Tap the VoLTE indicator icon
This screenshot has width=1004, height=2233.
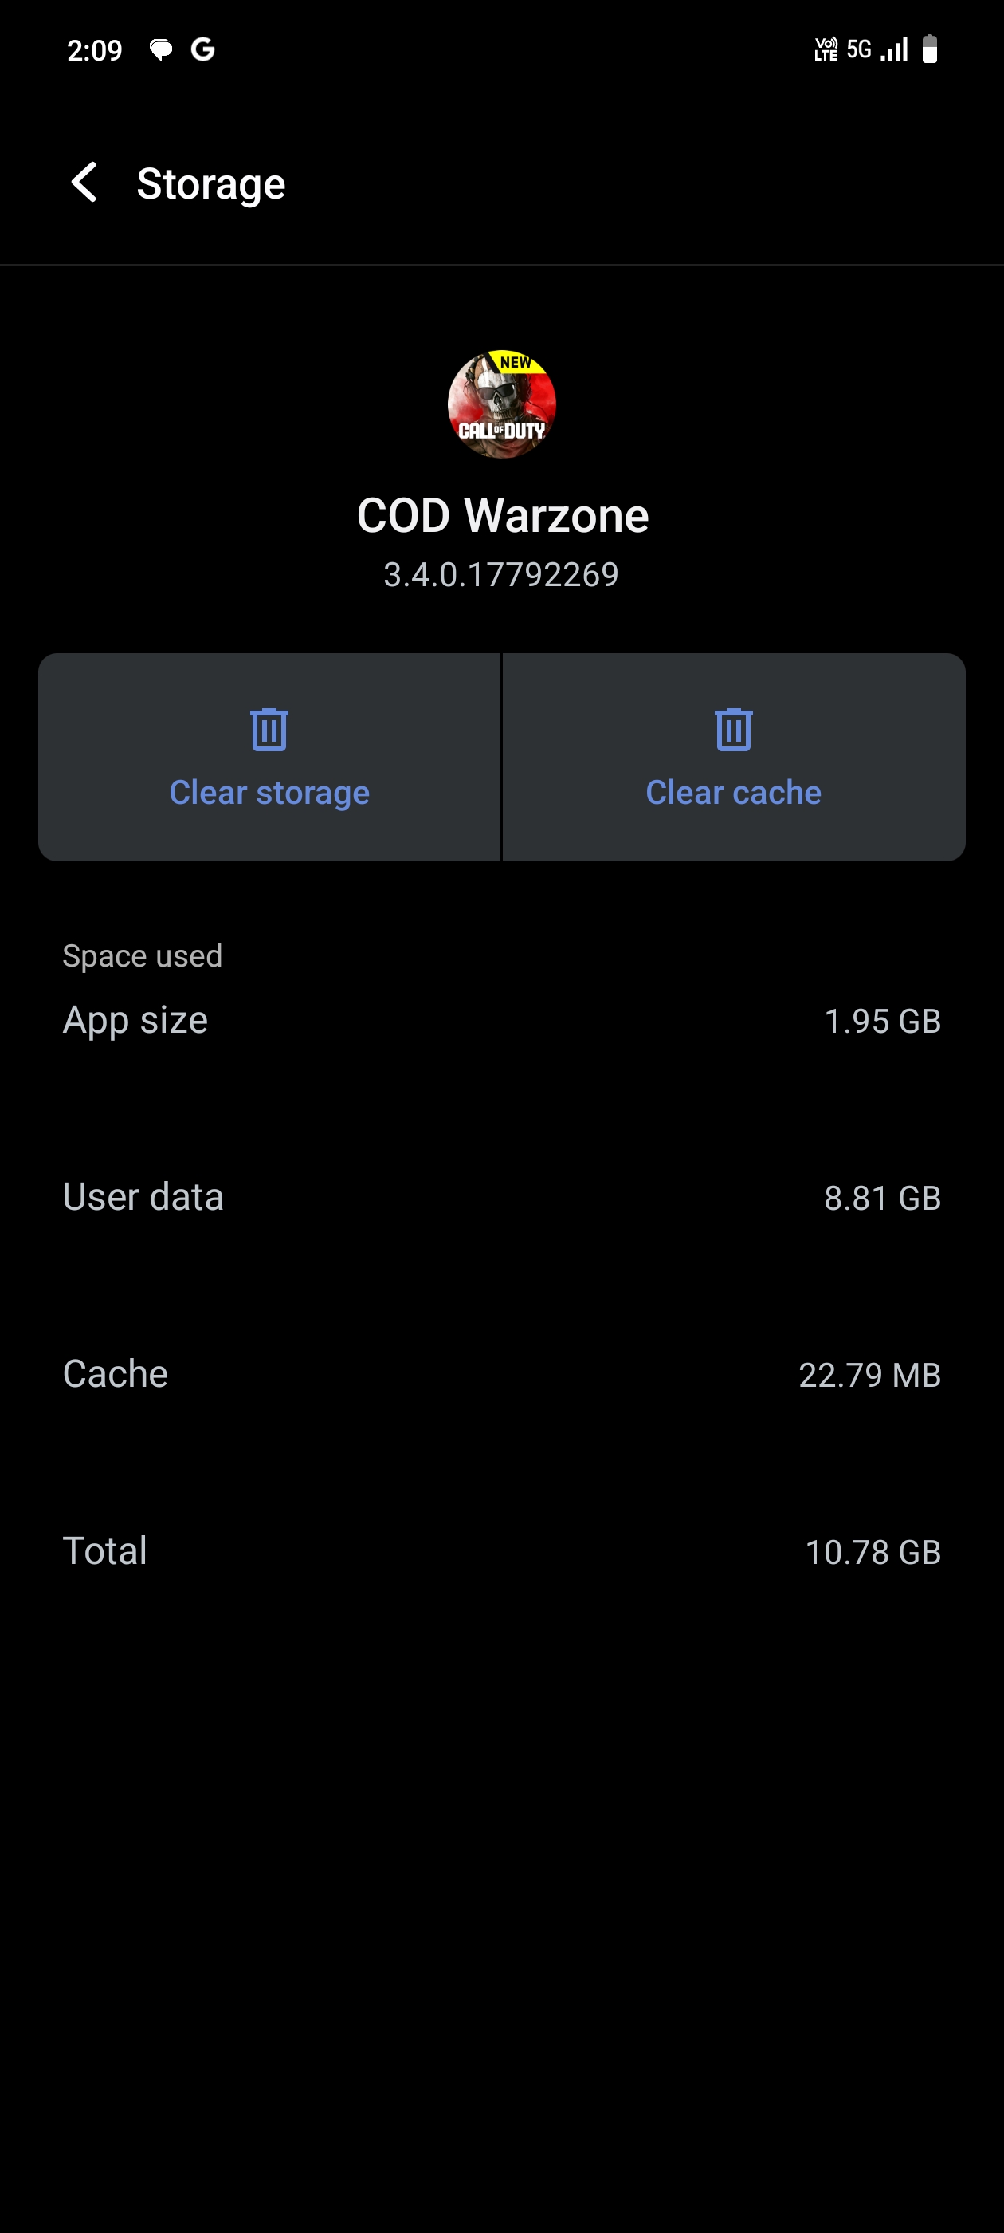[826, 49]
